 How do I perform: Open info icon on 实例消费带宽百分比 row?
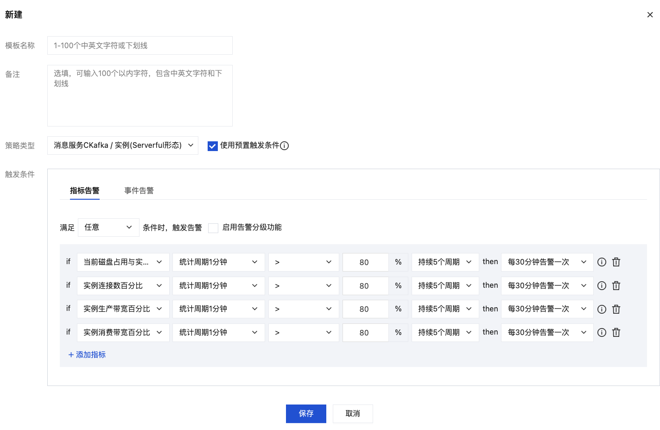(602, 333)
